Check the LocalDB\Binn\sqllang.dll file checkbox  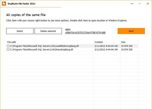pyautogui.click(x=8, y=46)
